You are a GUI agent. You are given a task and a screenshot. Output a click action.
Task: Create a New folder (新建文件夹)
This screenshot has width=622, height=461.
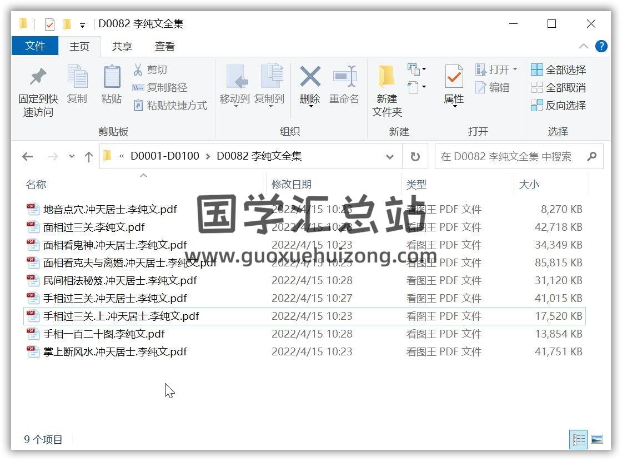pos(387,91)
